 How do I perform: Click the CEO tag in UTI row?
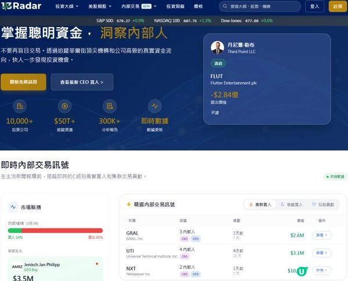pos(184,257)
